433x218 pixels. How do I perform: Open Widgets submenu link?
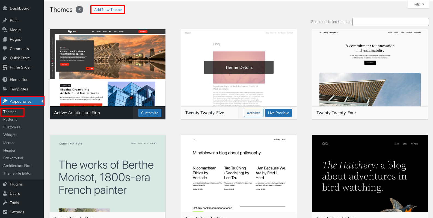tap(10, 135)
